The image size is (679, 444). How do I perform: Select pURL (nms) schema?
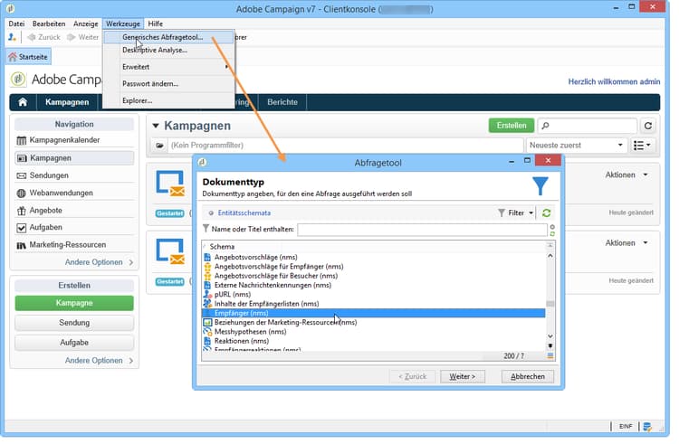233,295
